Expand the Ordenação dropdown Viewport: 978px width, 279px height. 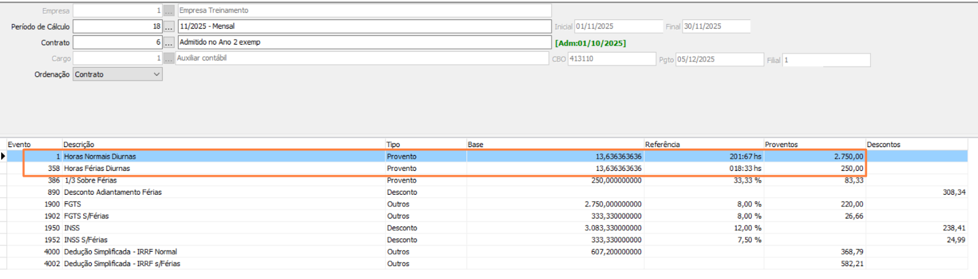(156, 74)
